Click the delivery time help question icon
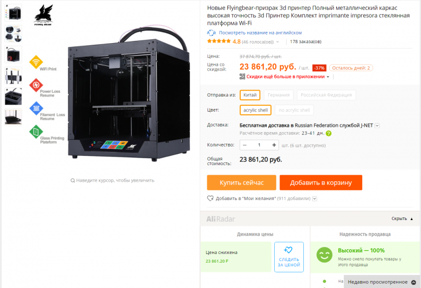 [328, 133]
